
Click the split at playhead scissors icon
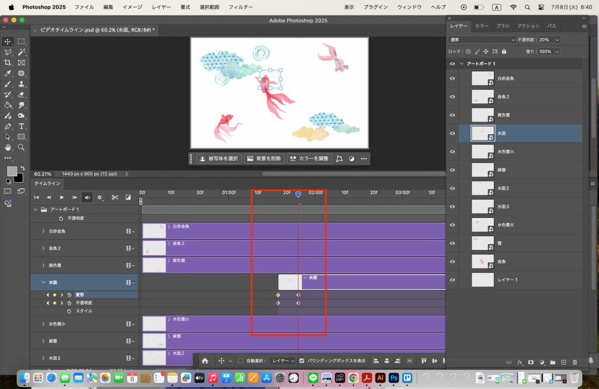tap(115, 197)
